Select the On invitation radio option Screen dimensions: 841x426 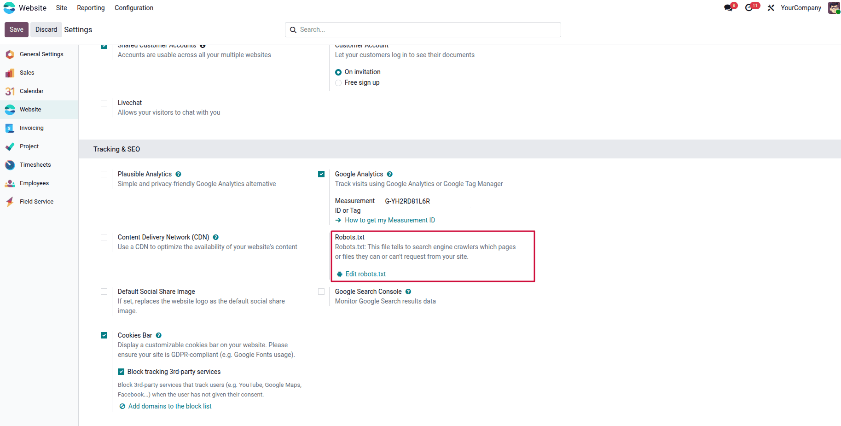pos(338,72)
